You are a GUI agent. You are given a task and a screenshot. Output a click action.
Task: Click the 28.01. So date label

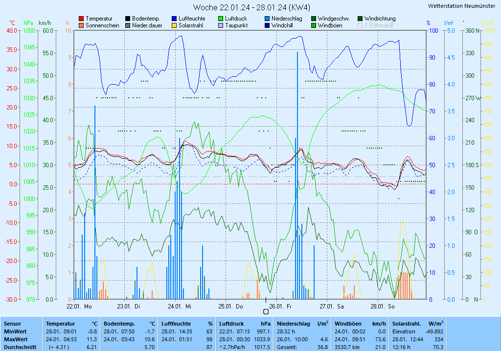click(383, 307)
